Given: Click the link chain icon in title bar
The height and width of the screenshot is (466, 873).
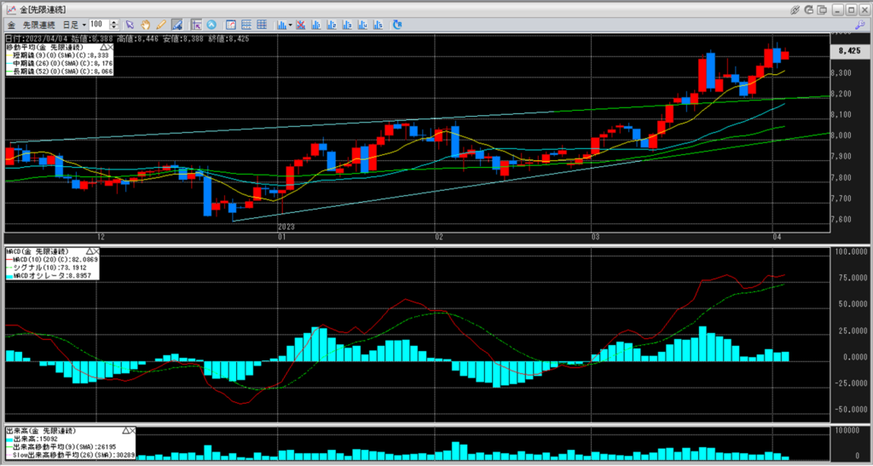Looking at the screenshot, I should (795, 9).
